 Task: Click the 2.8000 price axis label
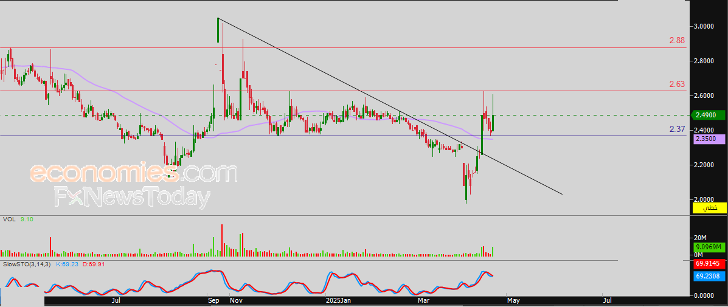click(x=705, y=61)
